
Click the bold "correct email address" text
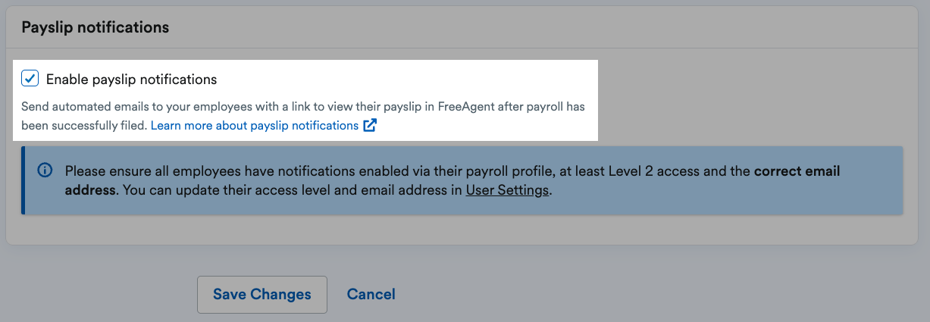click(x=796, y=172)
